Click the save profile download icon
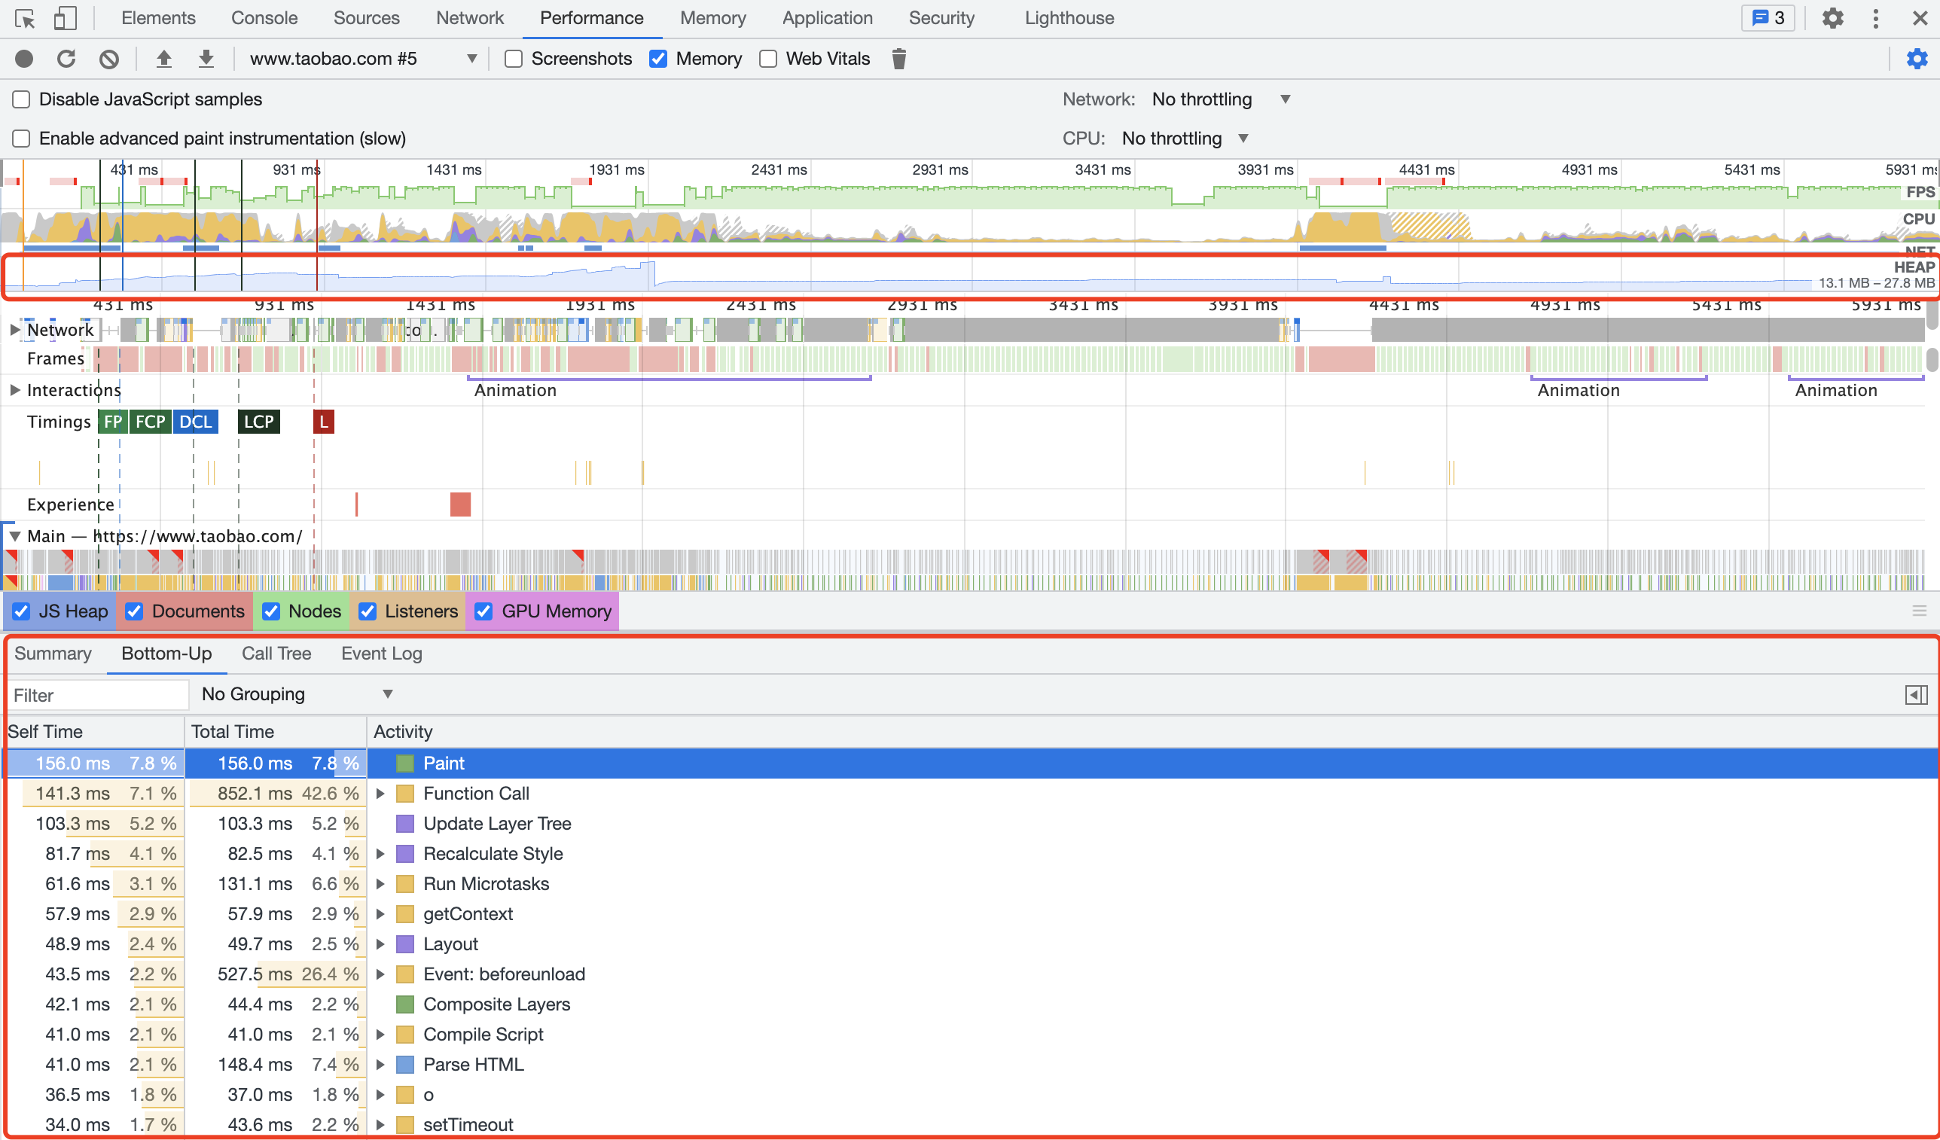The image size is (1940, 1140). pyautogui.click(x=206, y=59)
